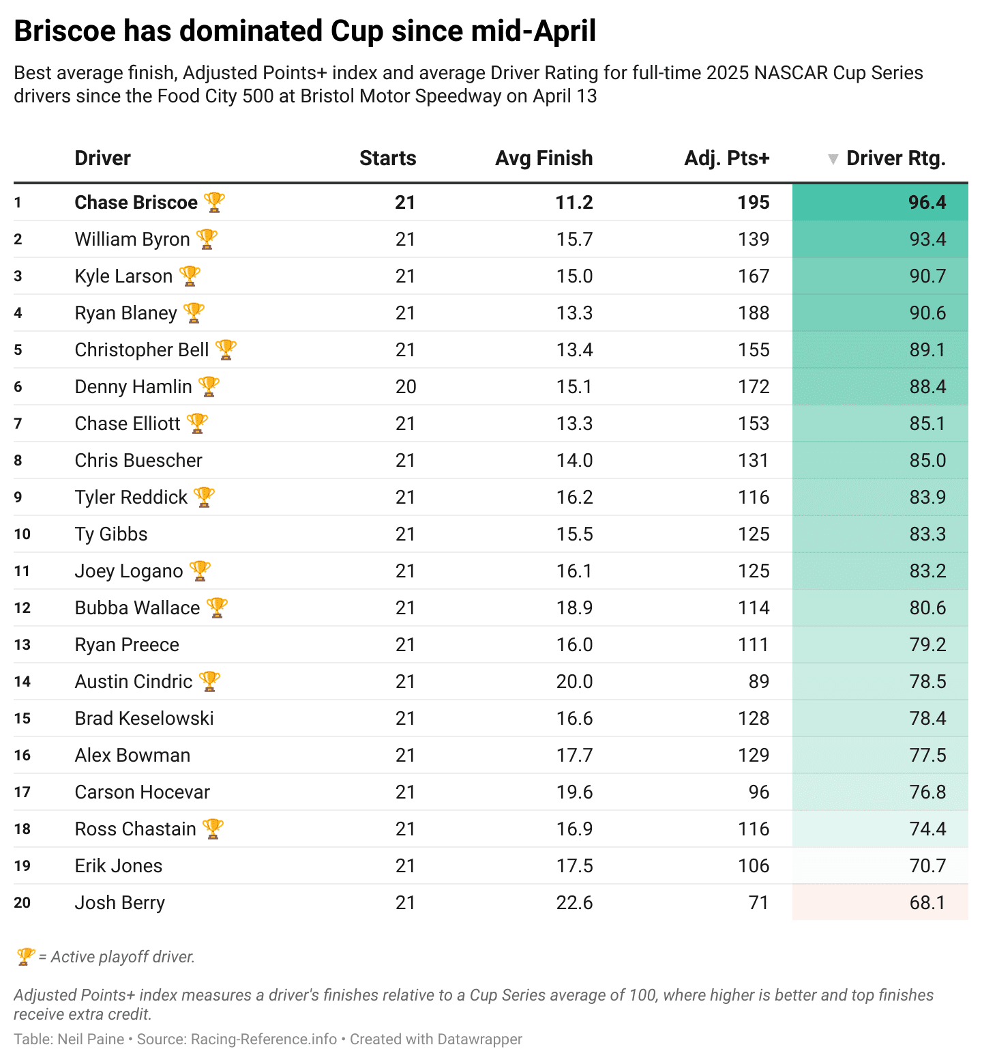
Task: Click the Racing-Reference.info source text
Action: [x=264, y=1039]
